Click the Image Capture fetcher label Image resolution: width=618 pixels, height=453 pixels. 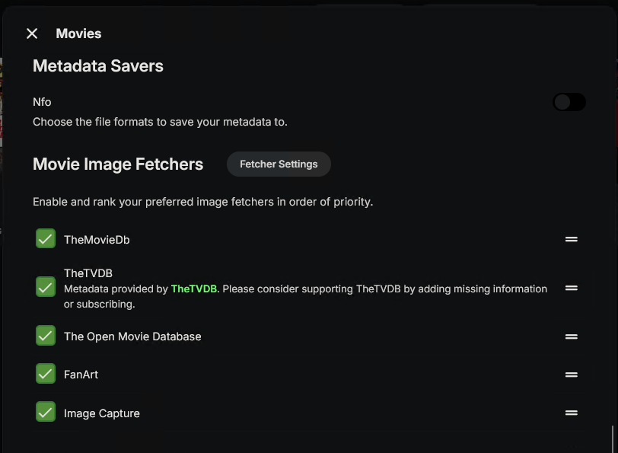point(102,413)
